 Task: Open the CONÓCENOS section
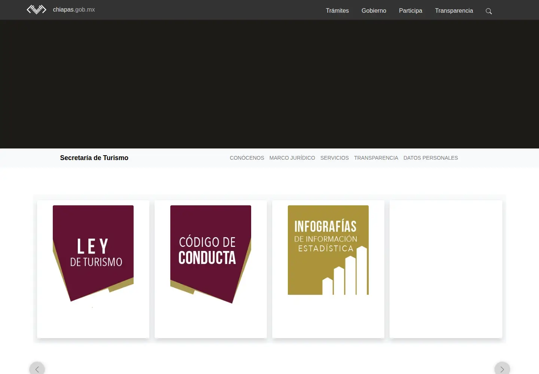pyautogui.click(x=247, y=158)
